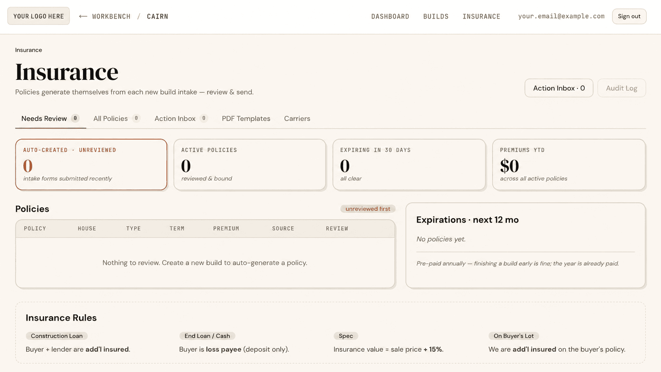Click the REVIEW column header
Image resolution: width=661 pixels, height=372 pixels.
click(337, 228)
